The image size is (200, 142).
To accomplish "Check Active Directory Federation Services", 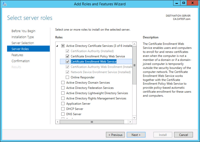I will tap(63, 88).
